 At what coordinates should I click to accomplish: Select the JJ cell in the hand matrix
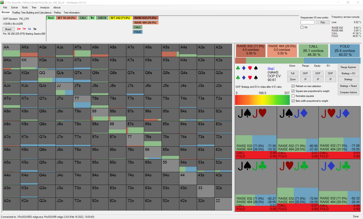65,89
